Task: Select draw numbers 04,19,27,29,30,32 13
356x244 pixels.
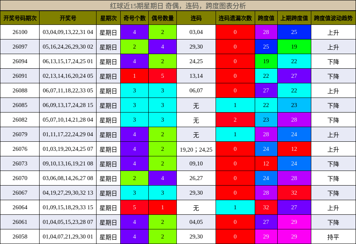Action: [68, 193]
